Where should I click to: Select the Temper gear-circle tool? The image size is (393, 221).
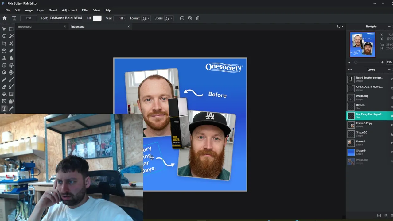(x=11, y=72)
